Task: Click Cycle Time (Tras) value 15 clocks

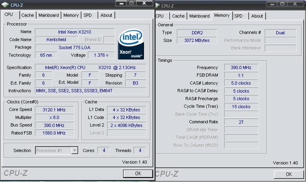Action: [241, 107]
